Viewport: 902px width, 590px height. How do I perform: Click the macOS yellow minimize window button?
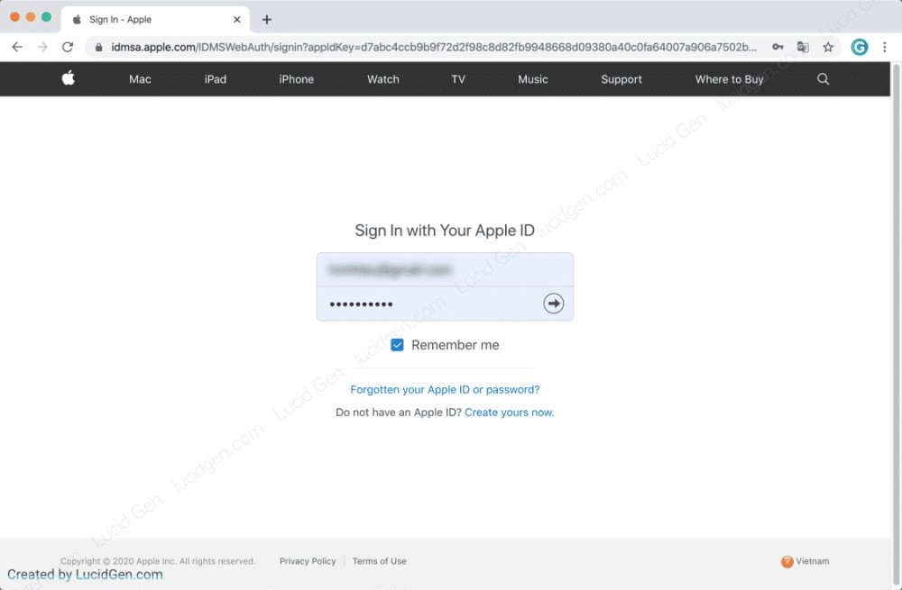[31, 17]
